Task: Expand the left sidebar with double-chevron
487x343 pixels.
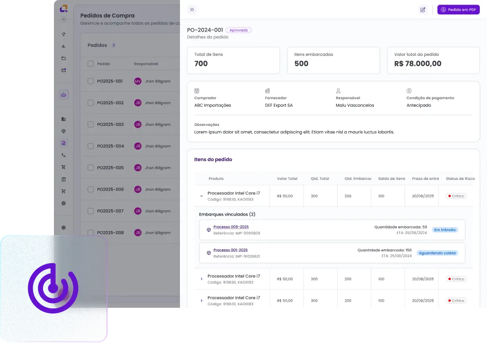Action: pos(64,19)
